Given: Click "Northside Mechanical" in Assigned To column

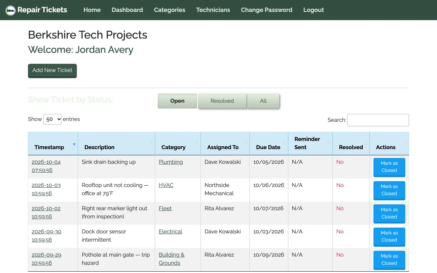Looking at the screenshot, I should point(219,189).
